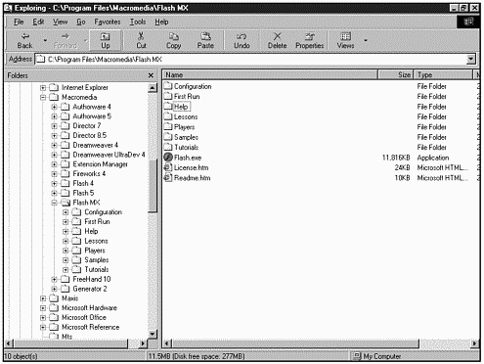Sort files by Size column header

coord(396,74)
